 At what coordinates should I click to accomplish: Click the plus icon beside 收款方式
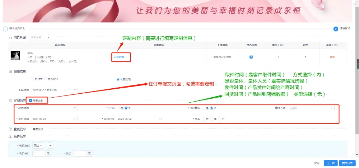coord(50,145)
